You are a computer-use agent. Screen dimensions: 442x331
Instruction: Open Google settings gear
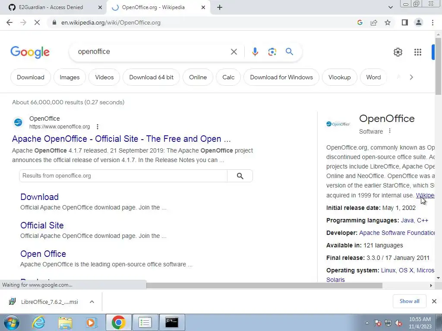398,52
